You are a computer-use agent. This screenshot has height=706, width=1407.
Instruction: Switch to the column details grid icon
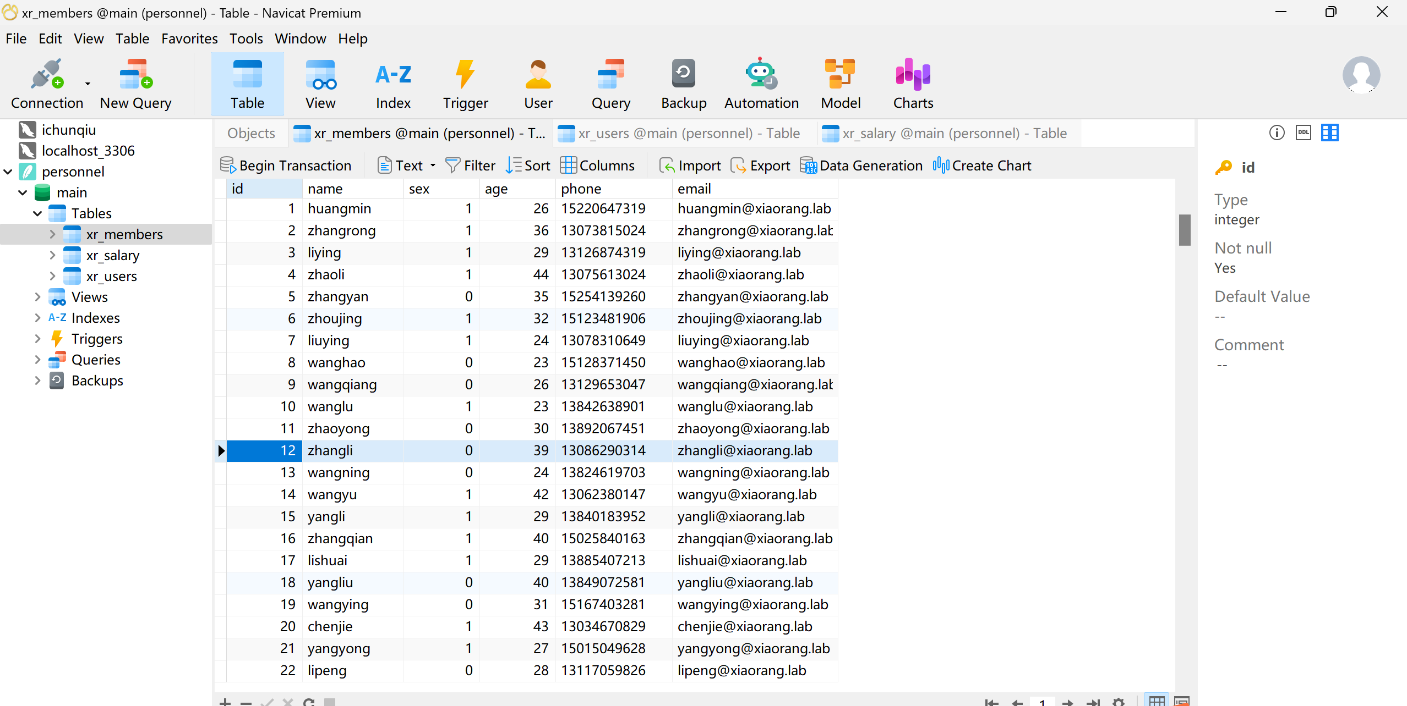click(1329, 133)
